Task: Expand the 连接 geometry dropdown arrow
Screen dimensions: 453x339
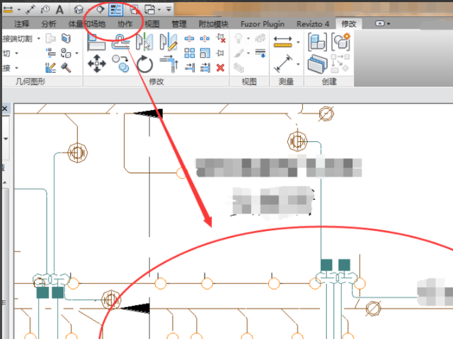Action: point(16,68)
